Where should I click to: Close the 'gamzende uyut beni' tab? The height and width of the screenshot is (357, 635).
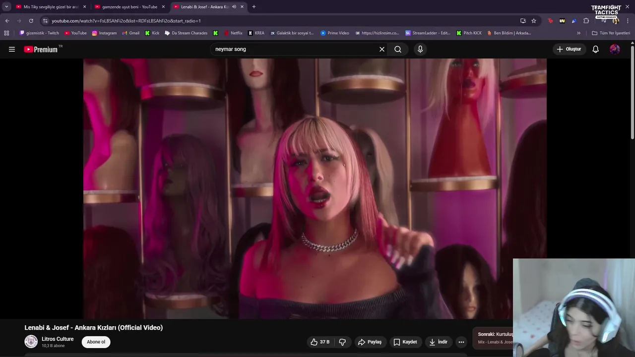point(163,7)
